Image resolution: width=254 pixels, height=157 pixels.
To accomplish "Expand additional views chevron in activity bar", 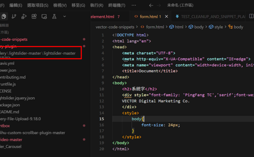I will click(x=64, y=16).
